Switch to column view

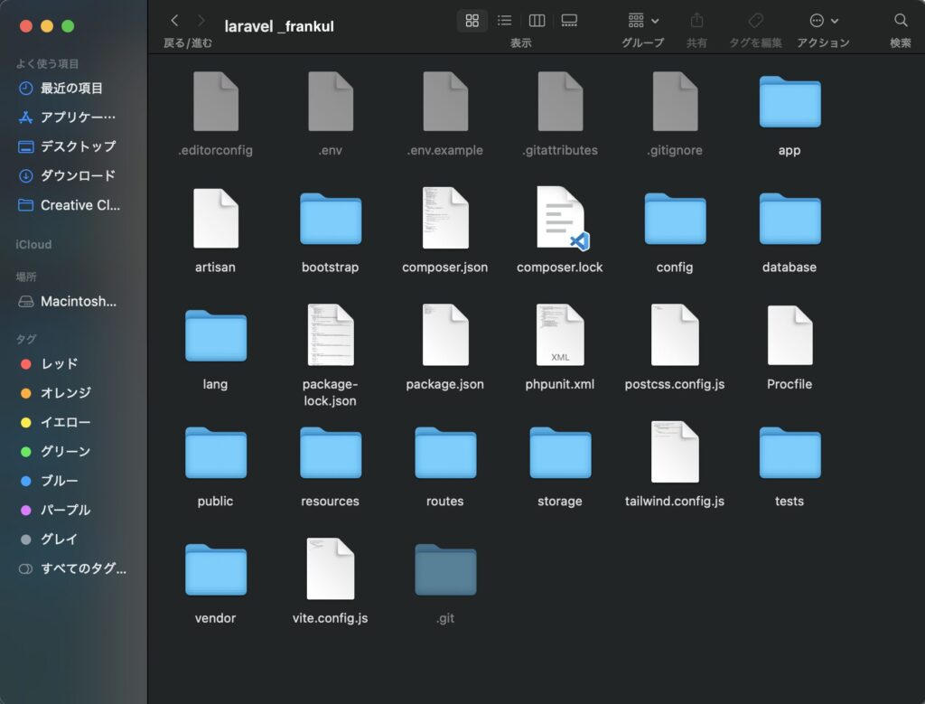(x=537, y=21)
